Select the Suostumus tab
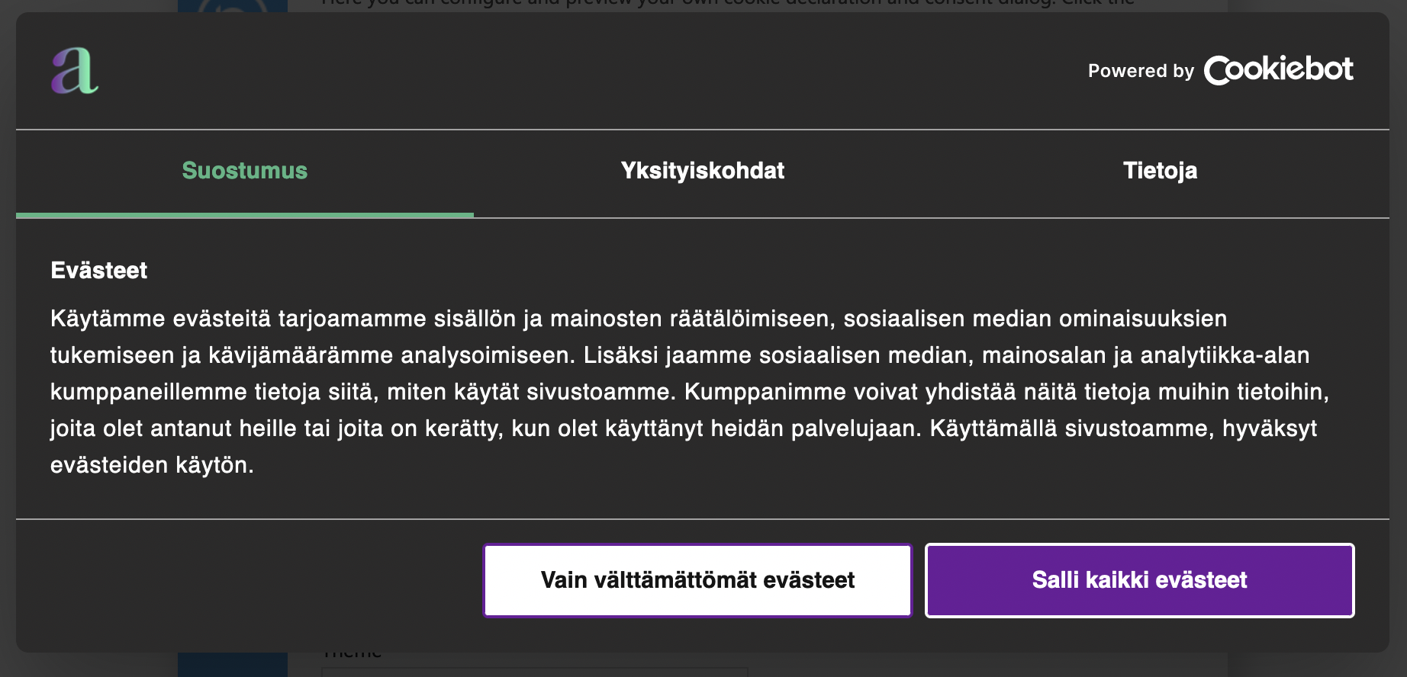 pyautogui.click(x=244, y=171)
